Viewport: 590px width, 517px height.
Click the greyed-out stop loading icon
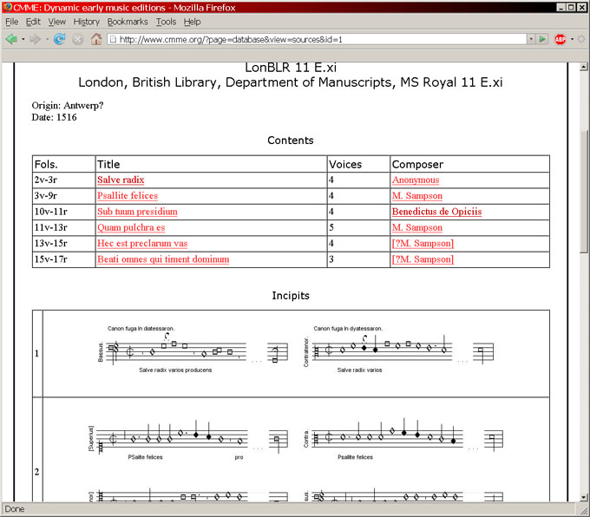click(77, 39)
